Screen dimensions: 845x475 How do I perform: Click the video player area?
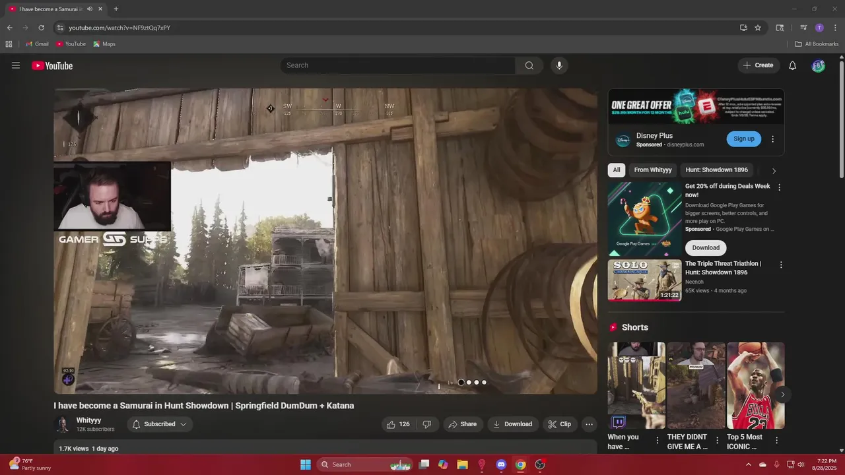point(325,241)
